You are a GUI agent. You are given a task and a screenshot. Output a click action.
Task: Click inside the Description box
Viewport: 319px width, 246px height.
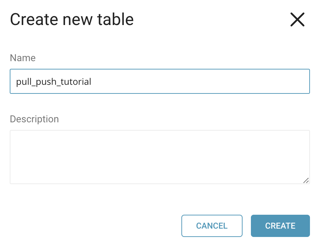(159, 157)
